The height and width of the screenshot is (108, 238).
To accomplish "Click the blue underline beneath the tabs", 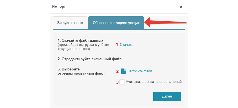I will pyautogui.click(x=119, y=29).
